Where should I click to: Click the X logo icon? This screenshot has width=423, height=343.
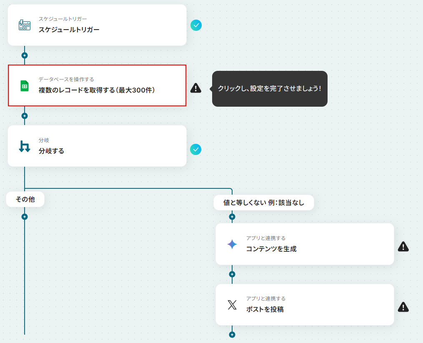(x=232, y=305)
